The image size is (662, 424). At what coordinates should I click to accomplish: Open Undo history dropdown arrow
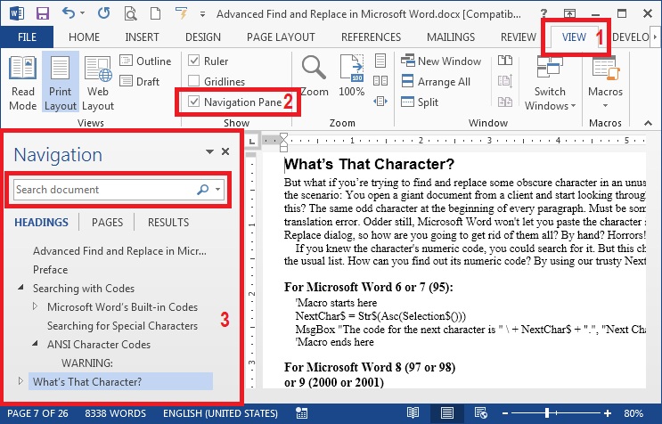82,13
